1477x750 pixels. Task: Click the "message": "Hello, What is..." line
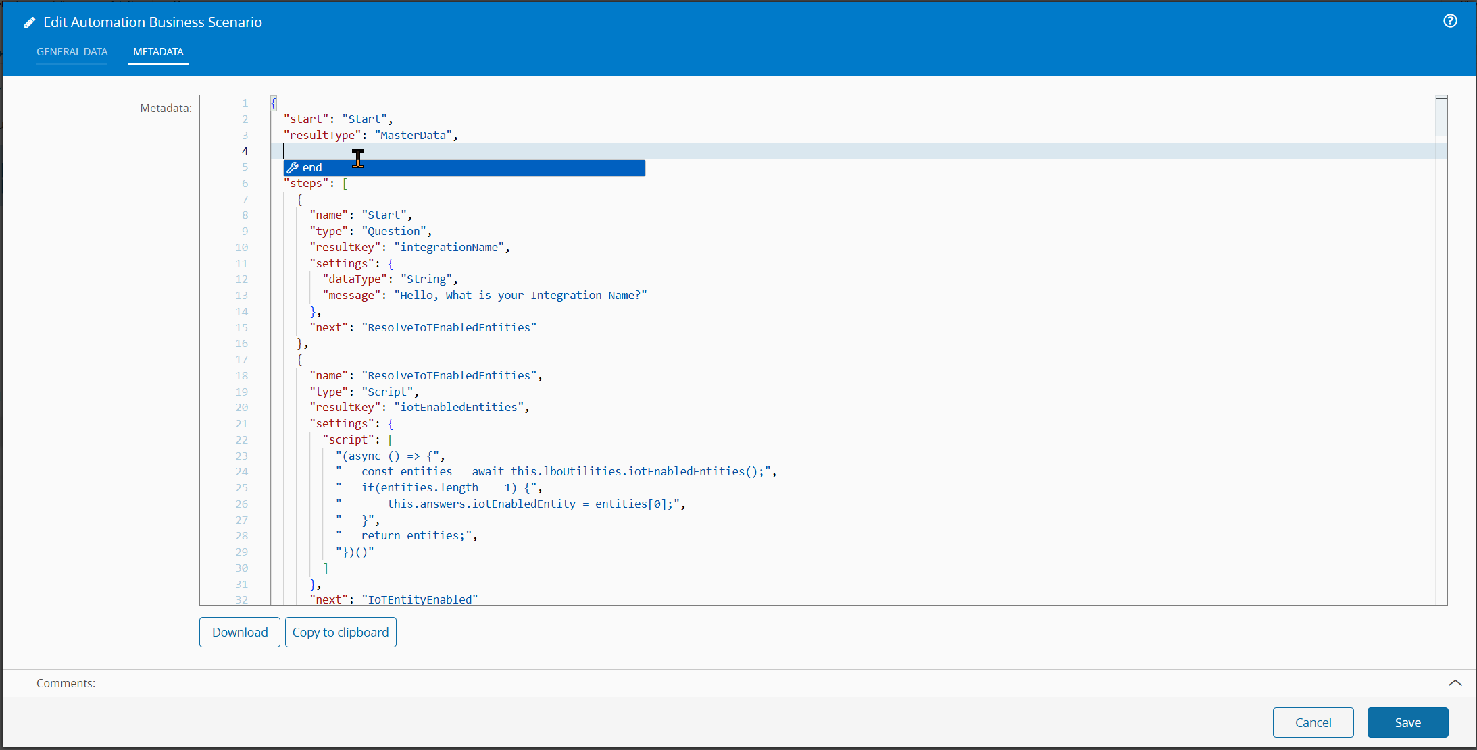tap(484, 295)
